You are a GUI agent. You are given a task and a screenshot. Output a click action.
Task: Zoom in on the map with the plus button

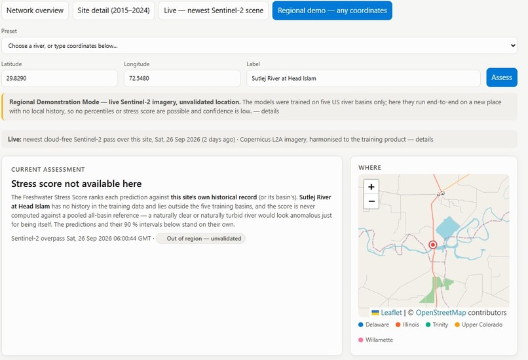point(371,187)
